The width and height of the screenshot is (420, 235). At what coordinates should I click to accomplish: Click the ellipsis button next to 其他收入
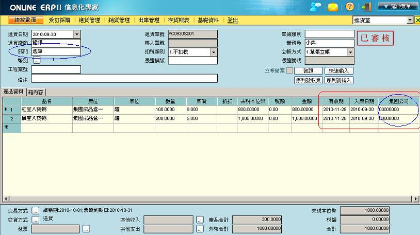point(200,220)
